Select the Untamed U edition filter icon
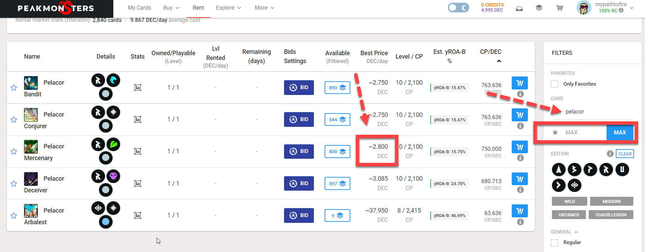Image resolution: width=645 pixels, height=252 pixels. point(622,169)
